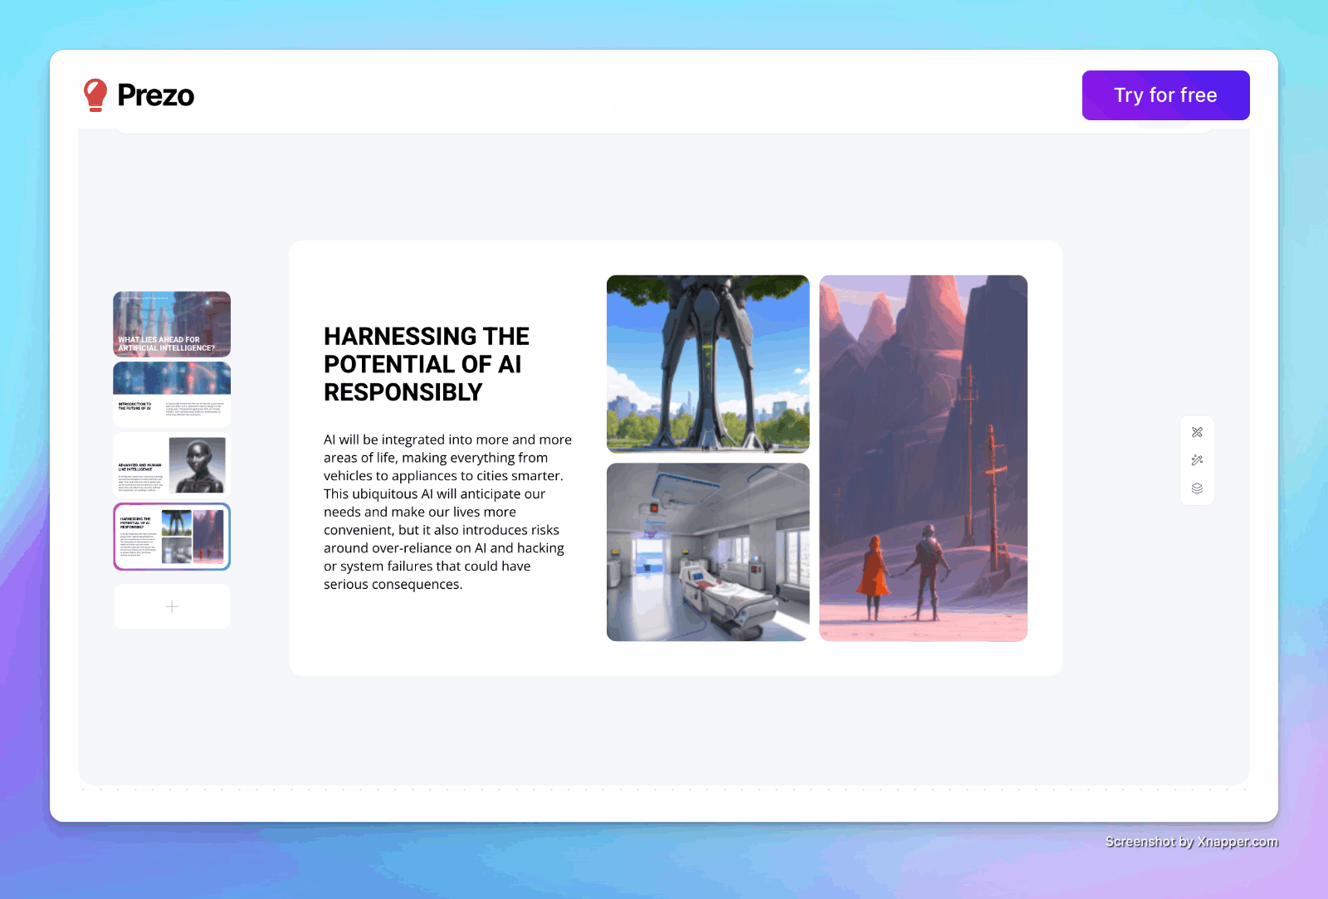
Task: Click the Prezo wordmark text
Action: tap(156, 95)
